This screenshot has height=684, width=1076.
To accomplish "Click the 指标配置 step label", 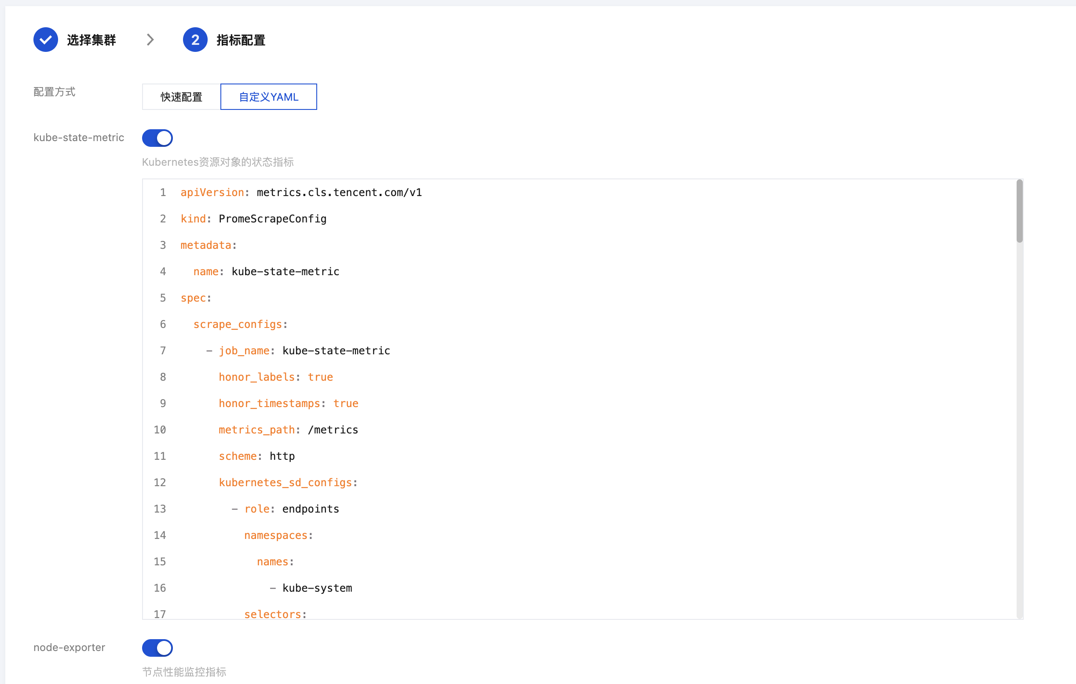I will pos(241,40).
